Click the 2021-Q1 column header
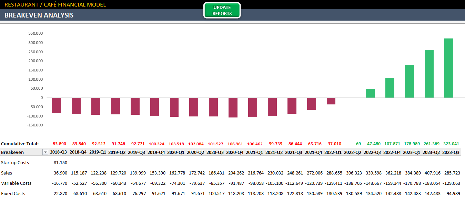465x203 pixels. (x=255, y=152)
